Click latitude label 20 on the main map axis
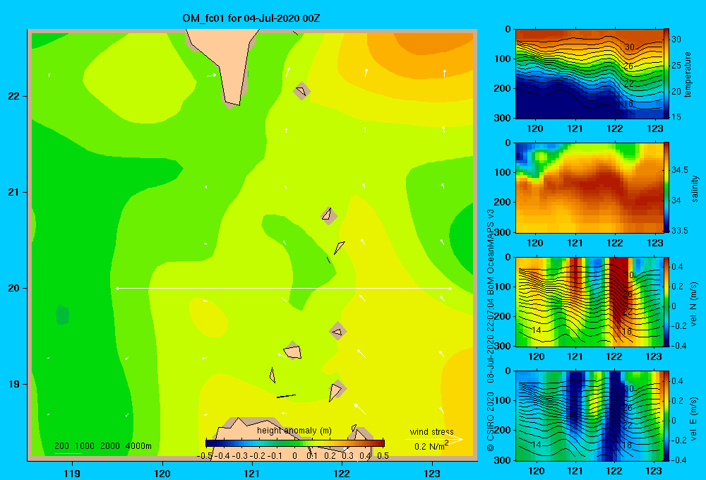The height and width of the screenshot is (480, 706). pos(14,288)
